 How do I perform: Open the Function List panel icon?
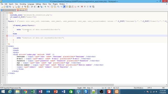[x=72, y=7]
